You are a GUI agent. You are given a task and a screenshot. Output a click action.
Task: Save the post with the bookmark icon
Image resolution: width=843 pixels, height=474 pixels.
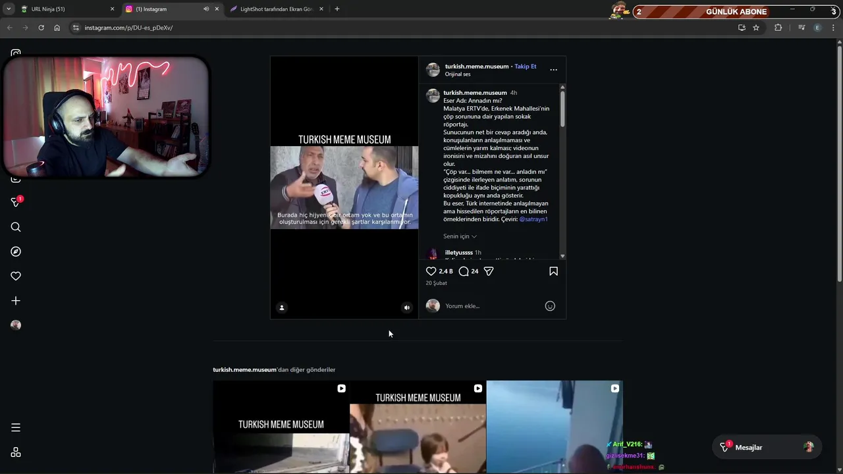pos(553,271)
